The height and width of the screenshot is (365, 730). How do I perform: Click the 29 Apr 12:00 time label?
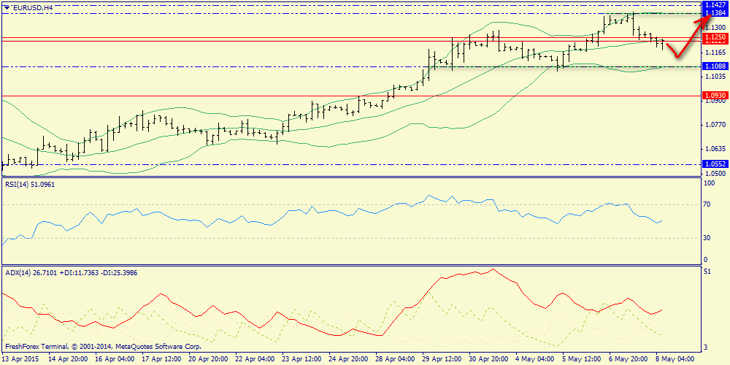click(x=443, y=359)
